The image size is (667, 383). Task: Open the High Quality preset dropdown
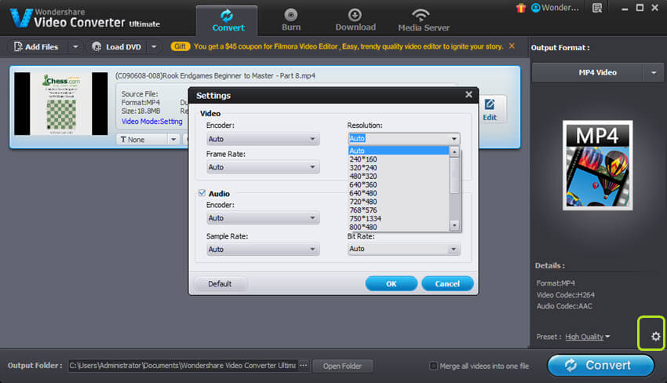coord(587,337)
